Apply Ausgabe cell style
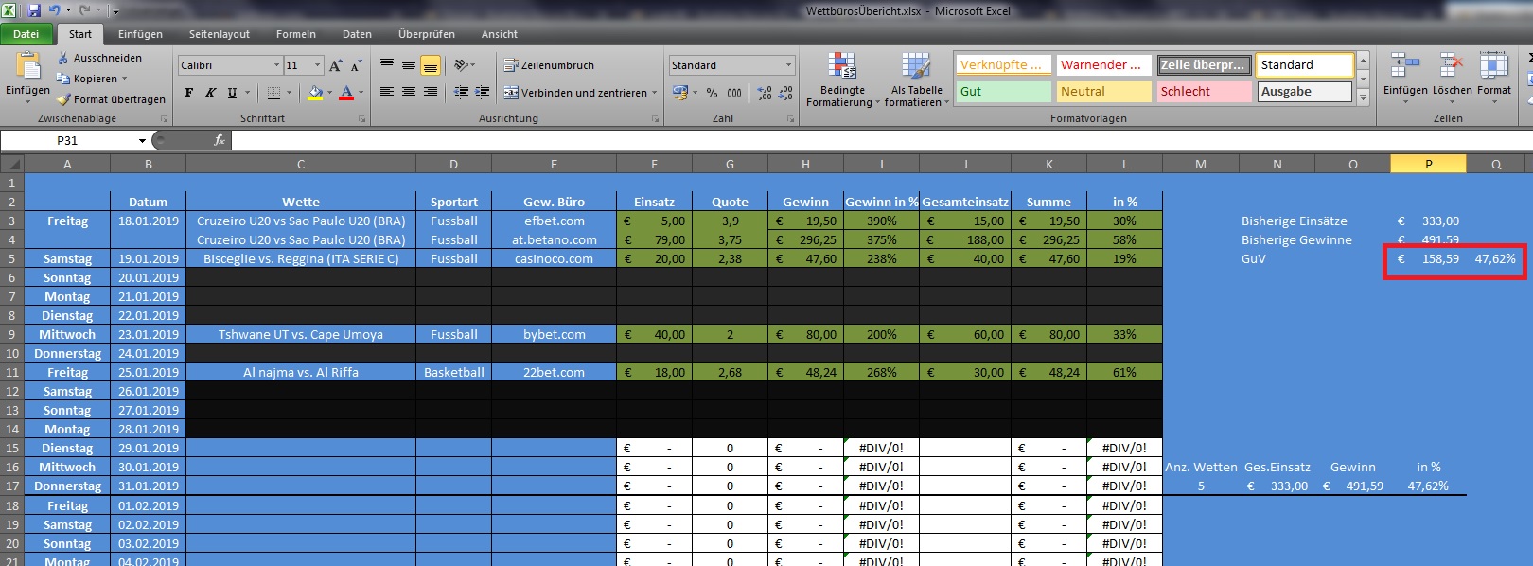 (x=1304, y=92)
